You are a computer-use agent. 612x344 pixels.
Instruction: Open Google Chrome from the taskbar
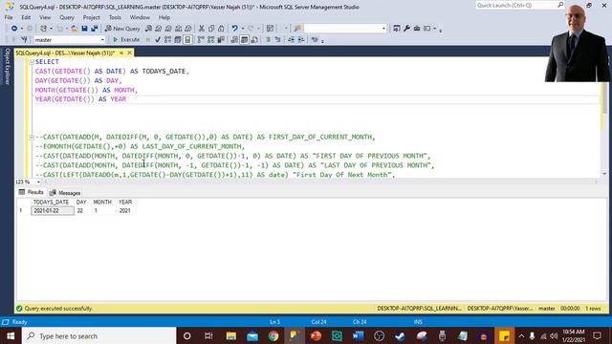point(273,335)
